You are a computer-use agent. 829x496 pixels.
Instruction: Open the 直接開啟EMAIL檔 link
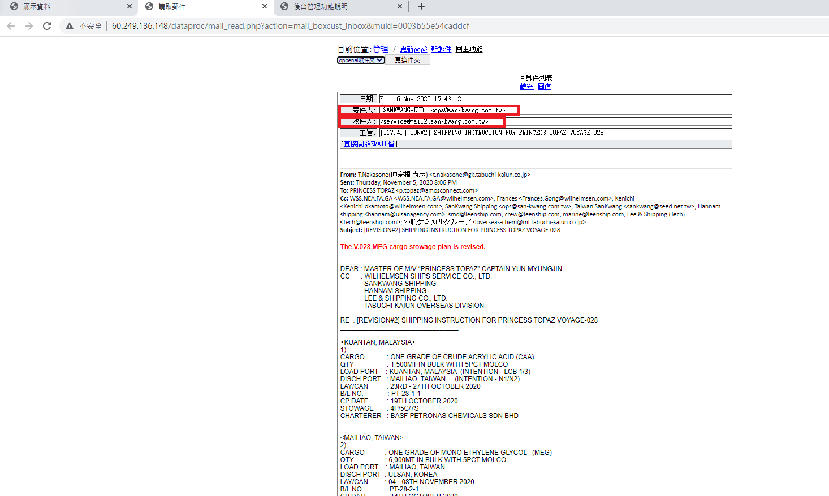369,144
